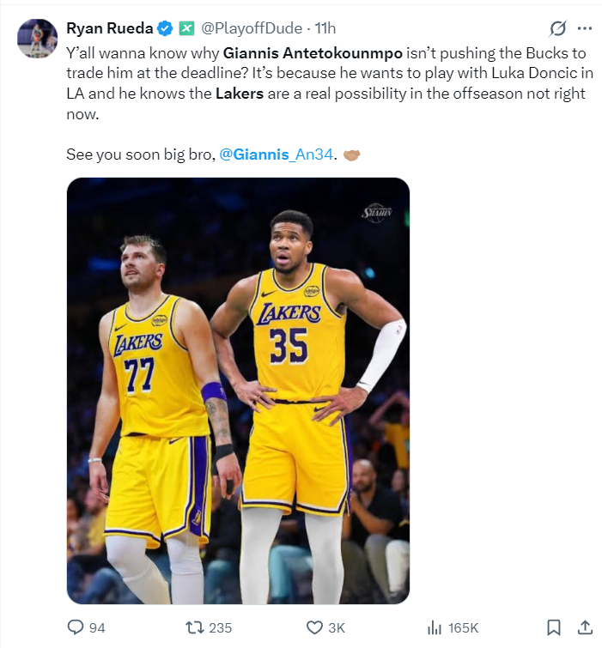Open the repost arrows menu
The width and height of the screenshot is (602, 648).
pyautogui.click(x=194, y=627)
